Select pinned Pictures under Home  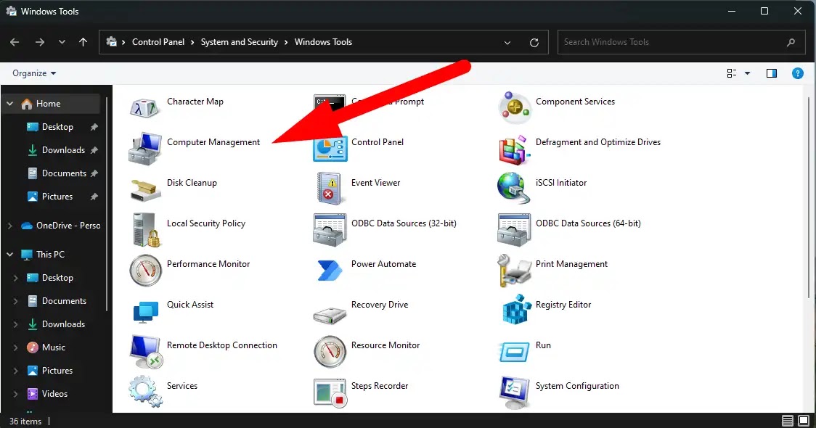(x=57, y=197)
